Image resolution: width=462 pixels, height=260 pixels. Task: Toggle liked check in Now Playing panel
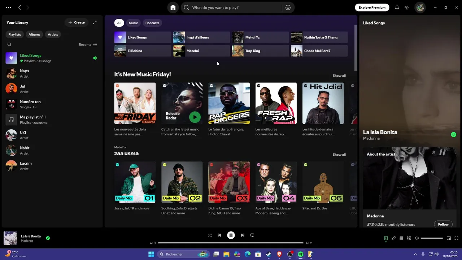453,135
